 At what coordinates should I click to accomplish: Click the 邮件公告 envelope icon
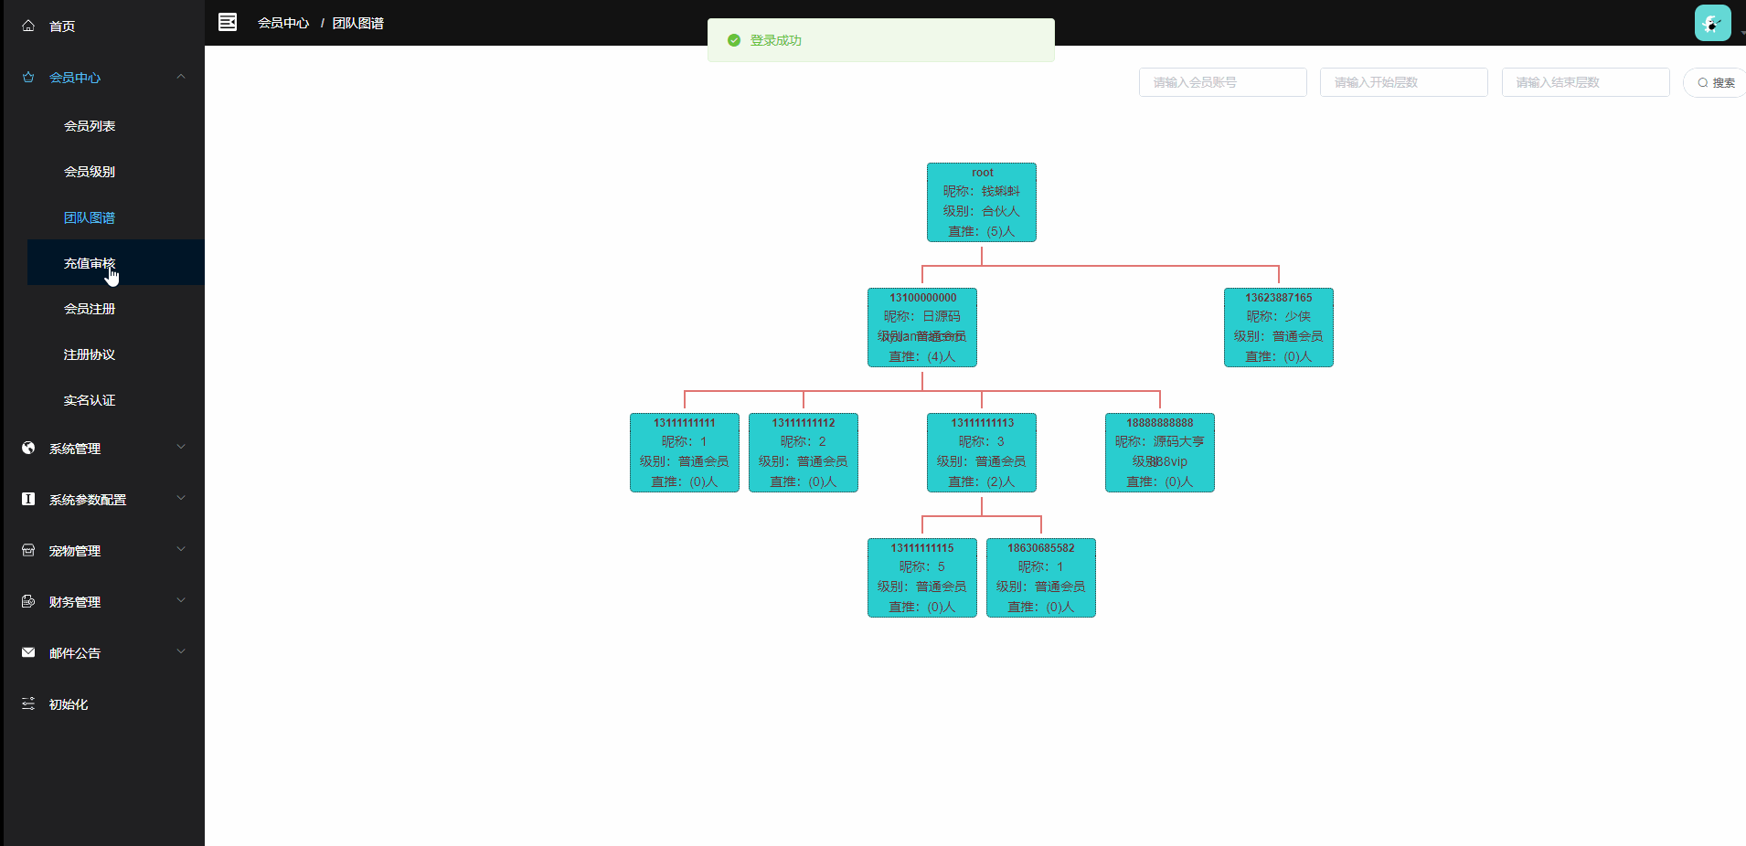pos(28,652)
